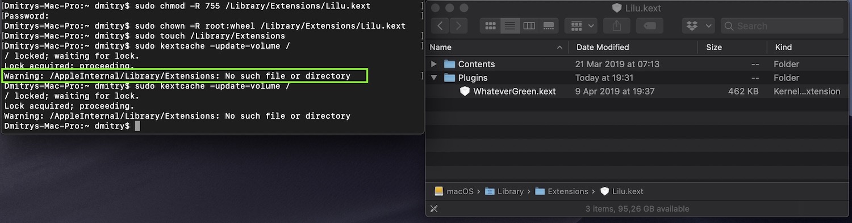
Task: Click the sudo chmod -R 755 command line
Action: [x=187, y=6]
